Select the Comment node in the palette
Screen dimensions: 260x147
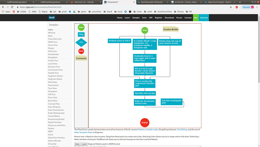pos(81,58)
